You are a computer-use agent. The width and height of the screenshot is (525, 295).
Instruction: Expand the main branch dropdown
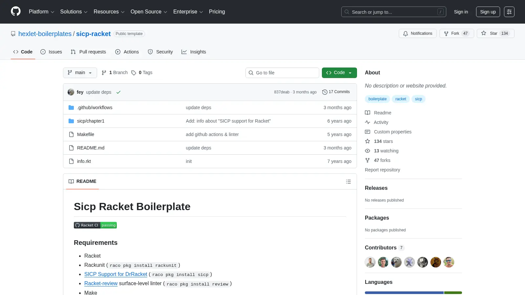coord(80,73)
